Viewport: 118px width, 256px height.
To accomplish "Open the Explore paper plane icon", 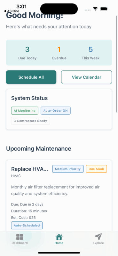I will [x=98, y=237].
